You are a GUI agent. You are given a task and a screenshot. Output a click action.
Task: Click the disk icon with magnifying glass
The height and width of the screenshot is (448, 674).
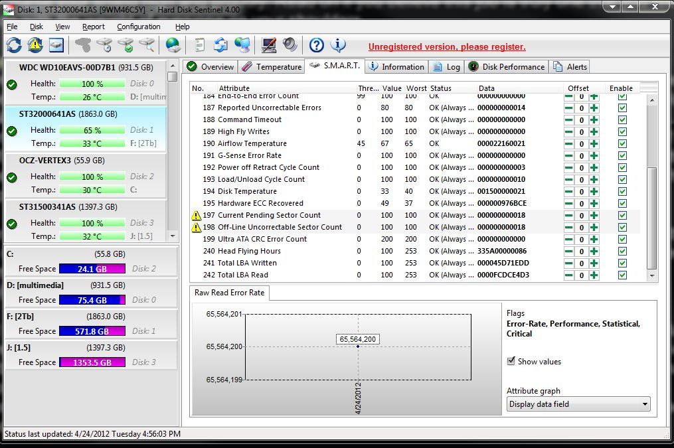pyautogui.click(x=147, y=45)
